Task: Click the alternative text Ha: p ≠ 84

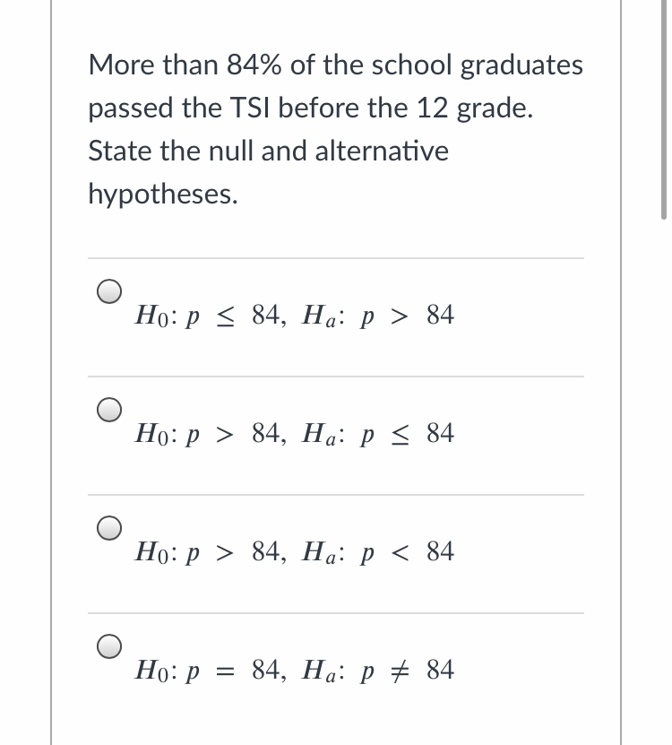Action: pyautogui.click(x=376, y=671)
